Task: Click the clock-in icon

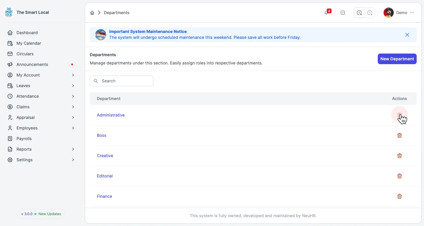Action: click(x=359, y=13)
